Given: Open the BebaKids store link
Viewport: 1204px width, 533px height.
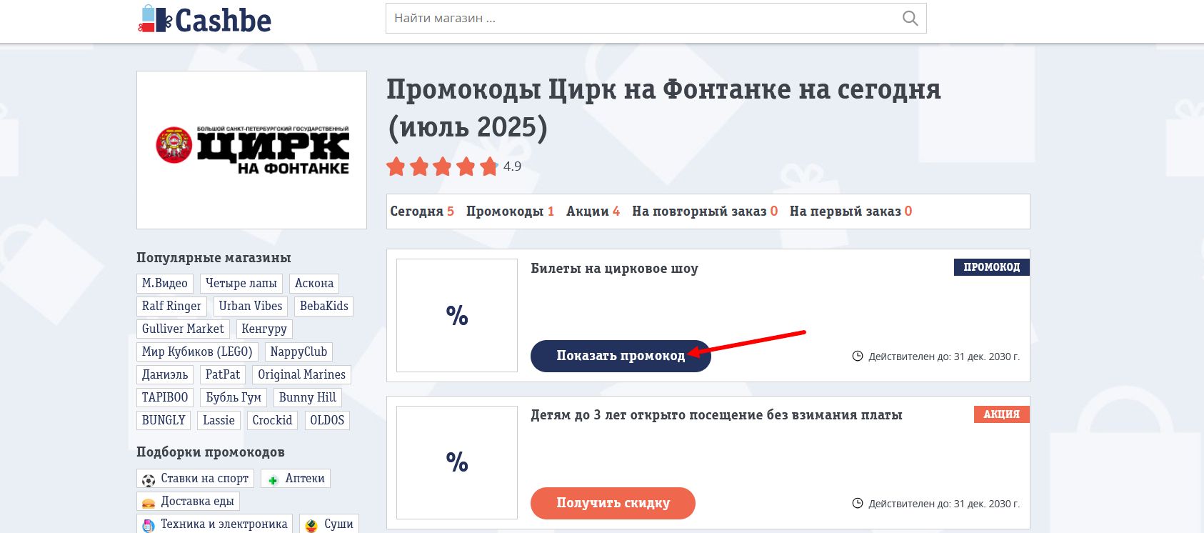Looking at the screenshot, I should (324, 307).
